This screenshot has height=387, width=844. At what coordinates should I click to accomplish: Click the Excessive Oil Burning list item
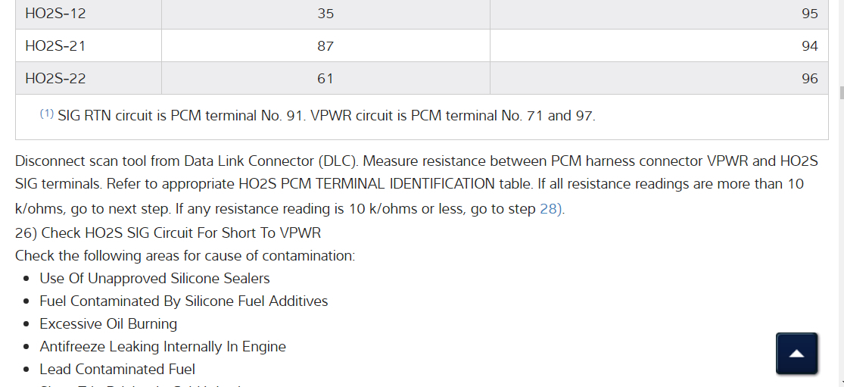(108, 323)
